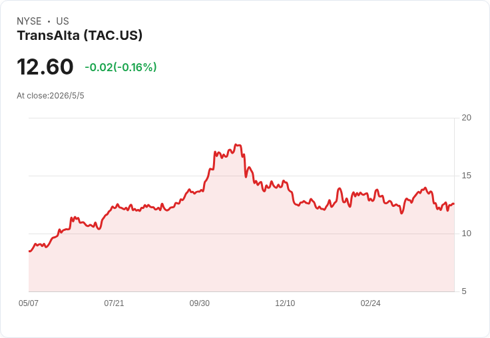490x338 pixels.
Task: Select the 02/24 date axis label
Action: (x=371, y=303)
